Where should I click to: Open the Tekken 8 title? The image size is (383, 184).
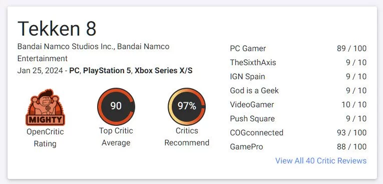point(57,29)
